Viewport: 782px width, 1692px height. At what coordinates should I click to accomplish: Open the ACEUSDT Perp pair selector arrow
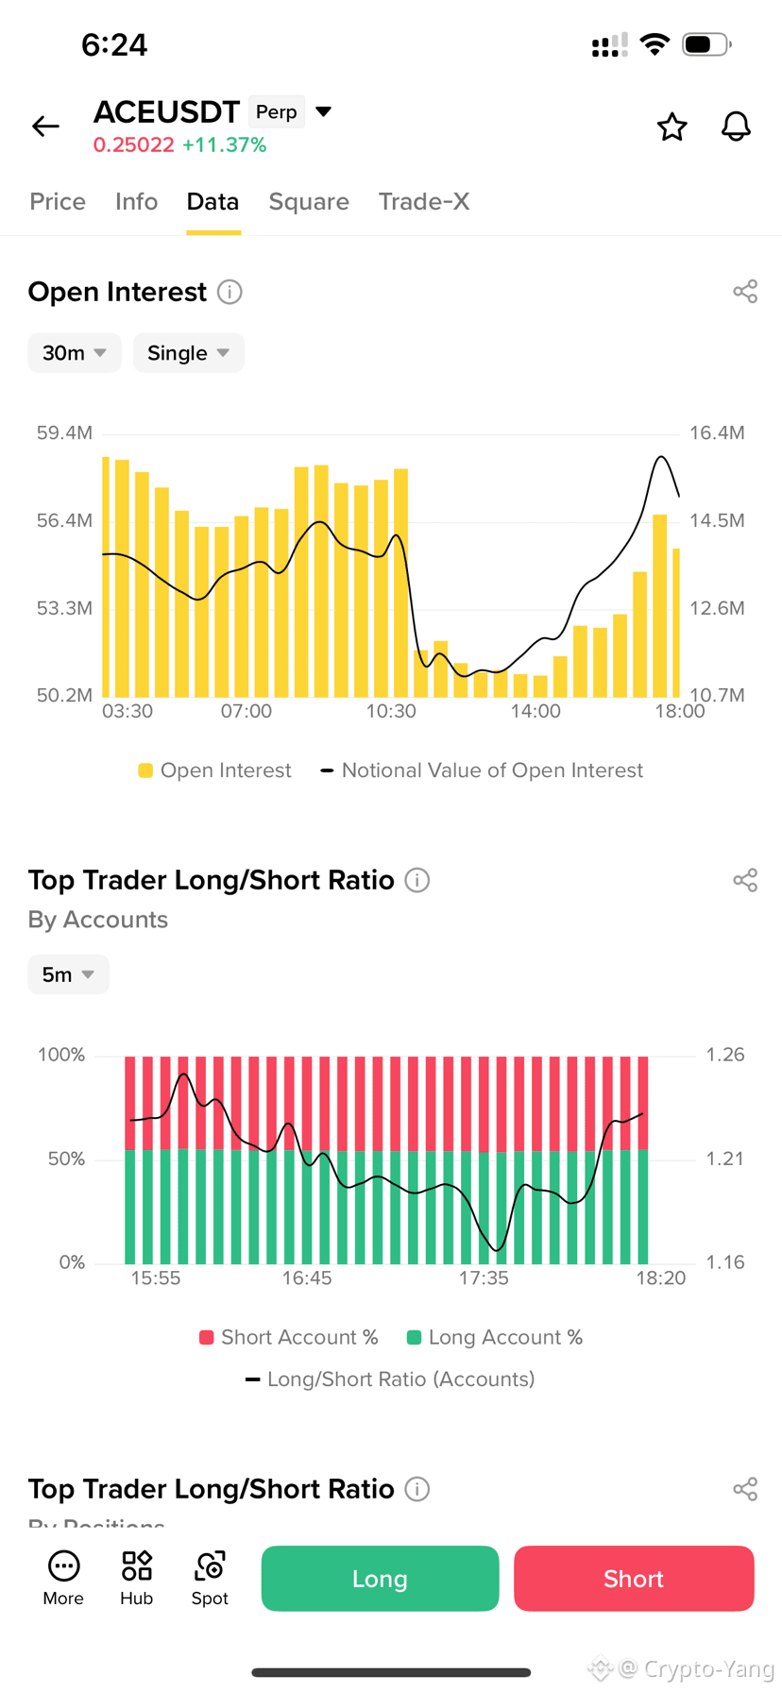tap(324, 111)
